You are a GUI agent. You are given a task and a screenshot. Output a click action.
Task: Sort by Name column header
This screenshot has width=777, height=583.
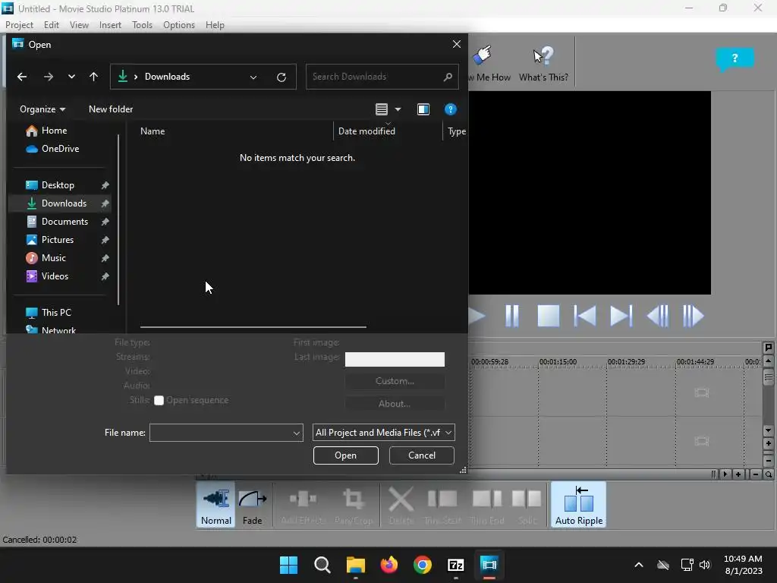pos(153,131)
